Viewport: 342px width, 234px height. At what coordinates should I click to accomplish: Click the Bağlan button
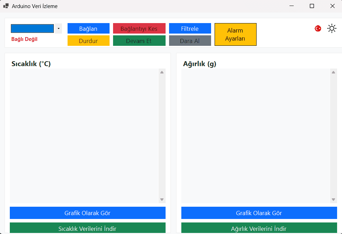88,28
